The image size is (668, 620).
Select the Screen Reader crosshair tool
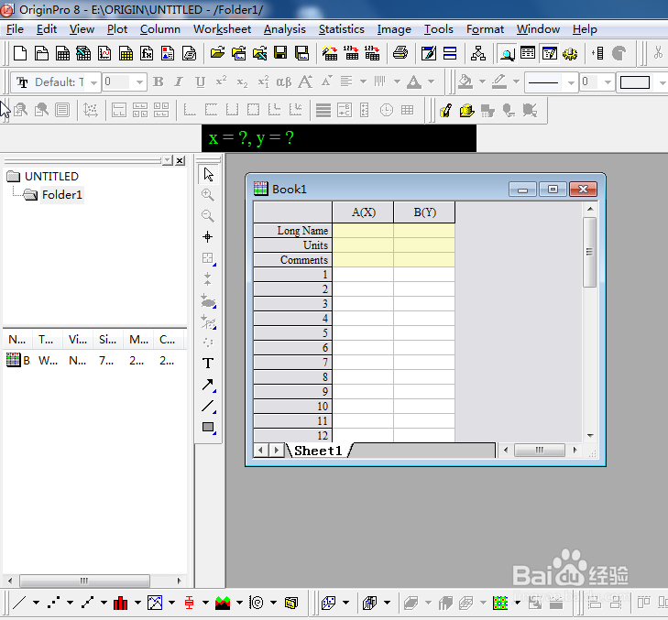click(x=208, y=237)
